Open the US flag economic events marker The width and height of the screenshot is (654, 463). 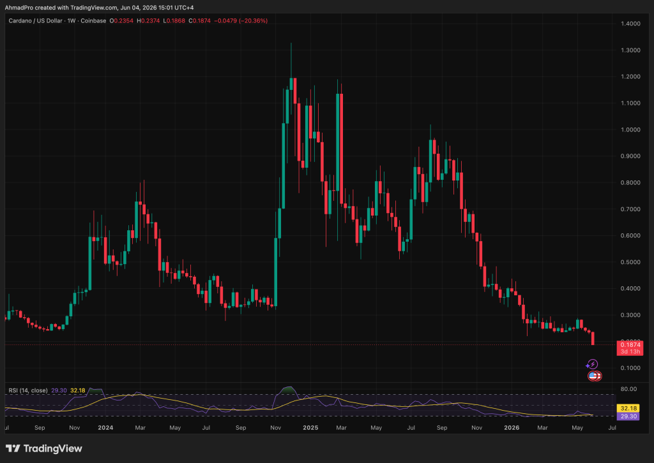coord(595,376)
